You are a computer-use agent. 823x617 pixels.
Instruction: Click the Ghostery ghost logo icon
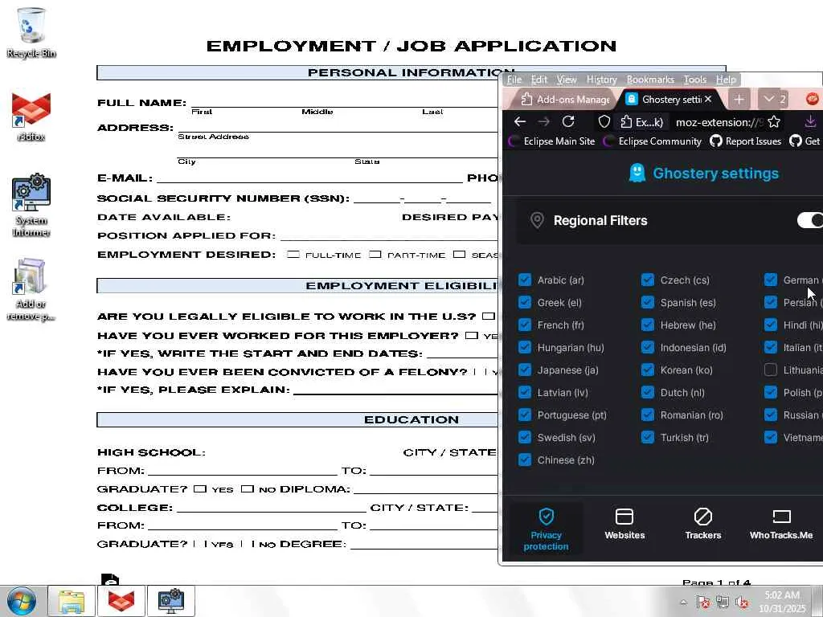coord(637,173)
